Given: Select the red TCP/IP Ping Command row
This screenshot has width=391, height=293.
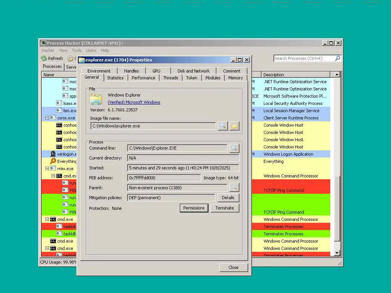Looking at the screenshot, I should (284, 190).
